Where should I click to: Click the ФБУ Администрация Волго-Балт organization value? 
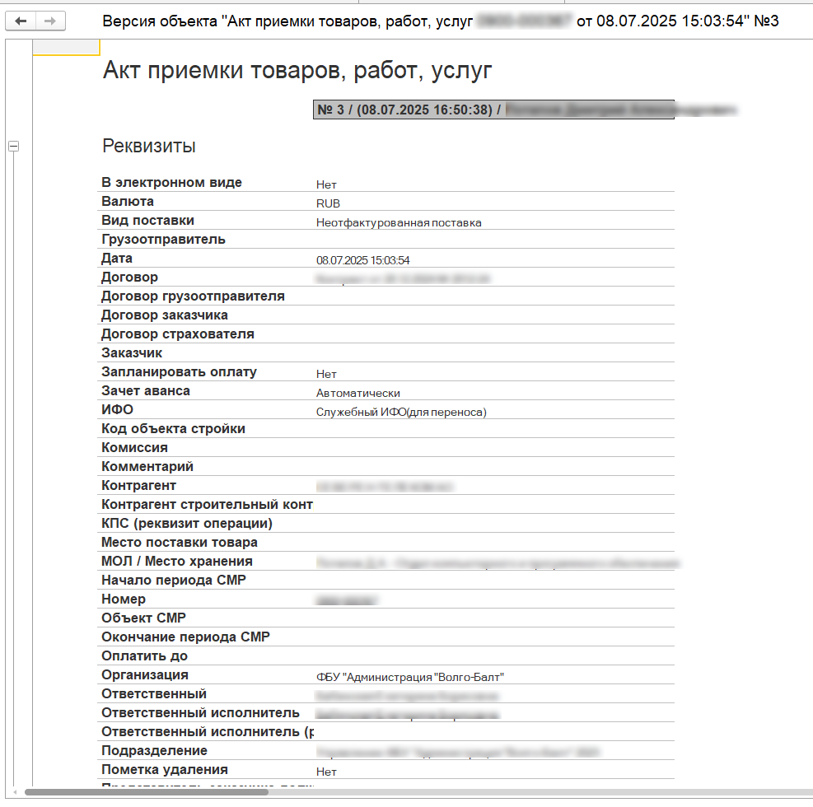(x=409, y=678)
